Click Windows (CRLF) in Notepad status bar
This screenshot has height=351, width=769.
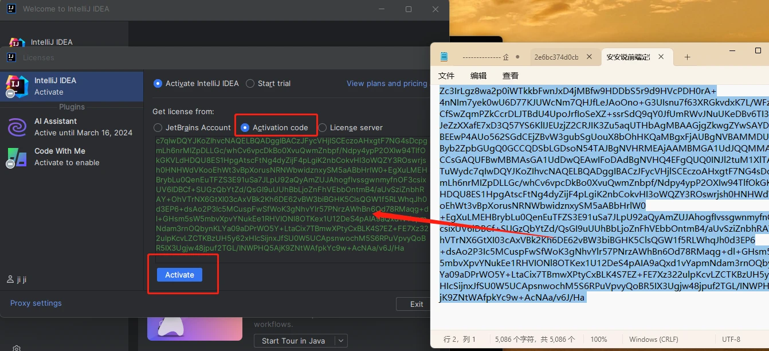(x=654, y=340)
